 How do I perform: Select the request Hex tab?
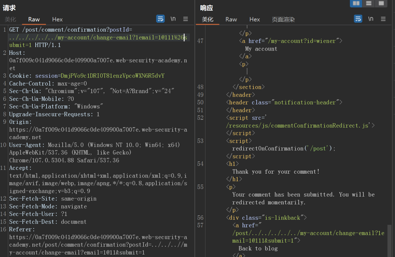(x=57, y=20)
